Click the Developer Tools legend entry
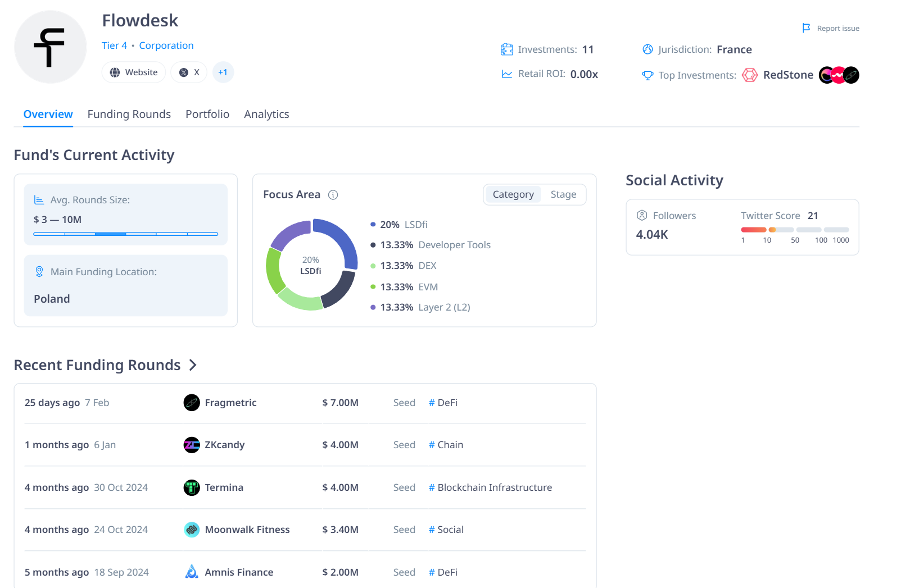This screenshot has width=901, height=588. [x=431, y=245]
